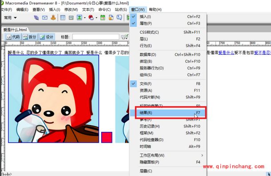Uncheck 文件(F) panel in Window menu

[x=168, y=84]
